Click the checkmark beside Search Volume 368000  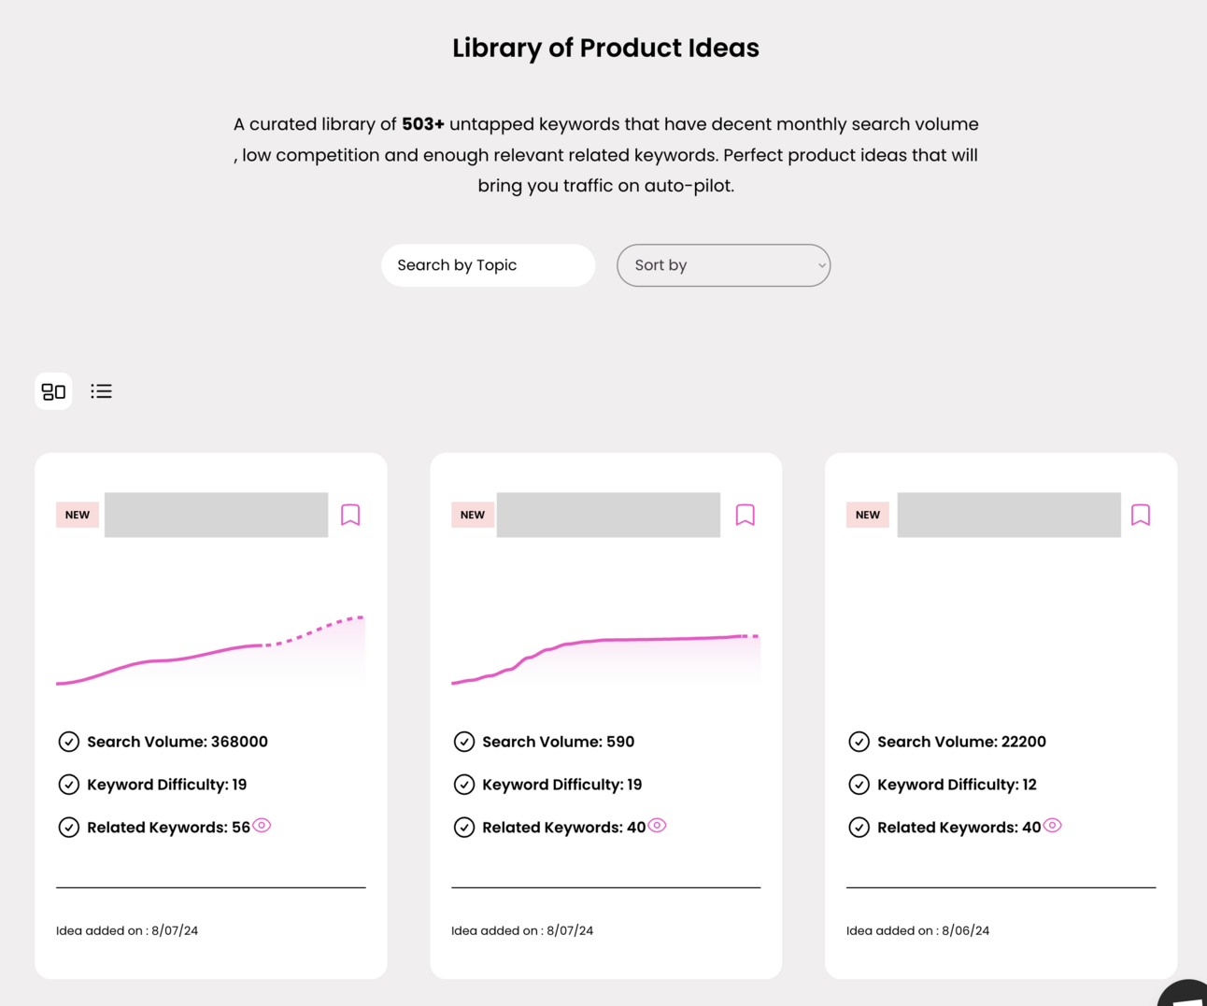[x=69, y=741]
